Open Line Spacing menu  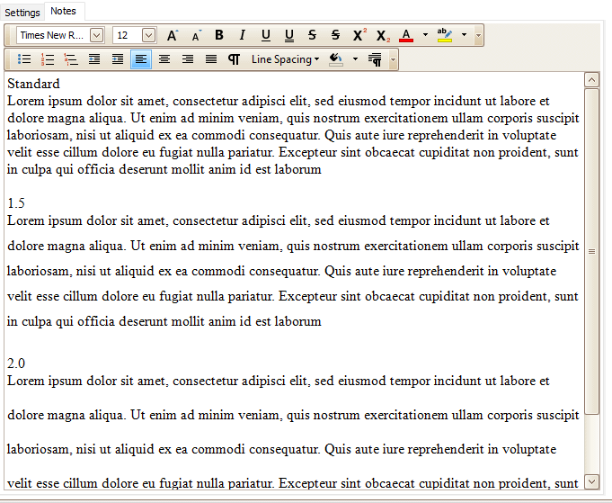point(285,59)
